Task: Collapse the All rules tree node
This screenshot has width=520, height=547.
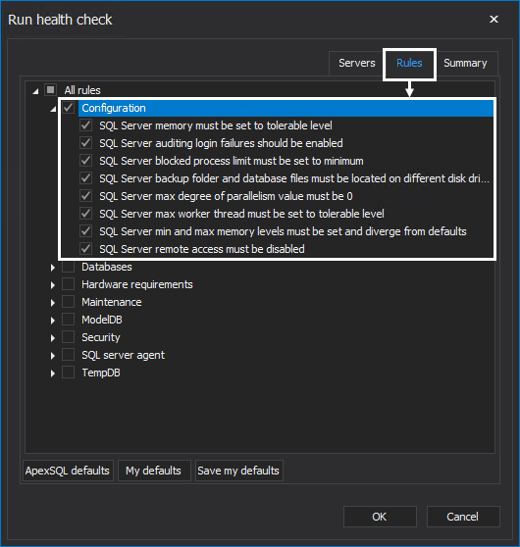Action: [35, 91]
